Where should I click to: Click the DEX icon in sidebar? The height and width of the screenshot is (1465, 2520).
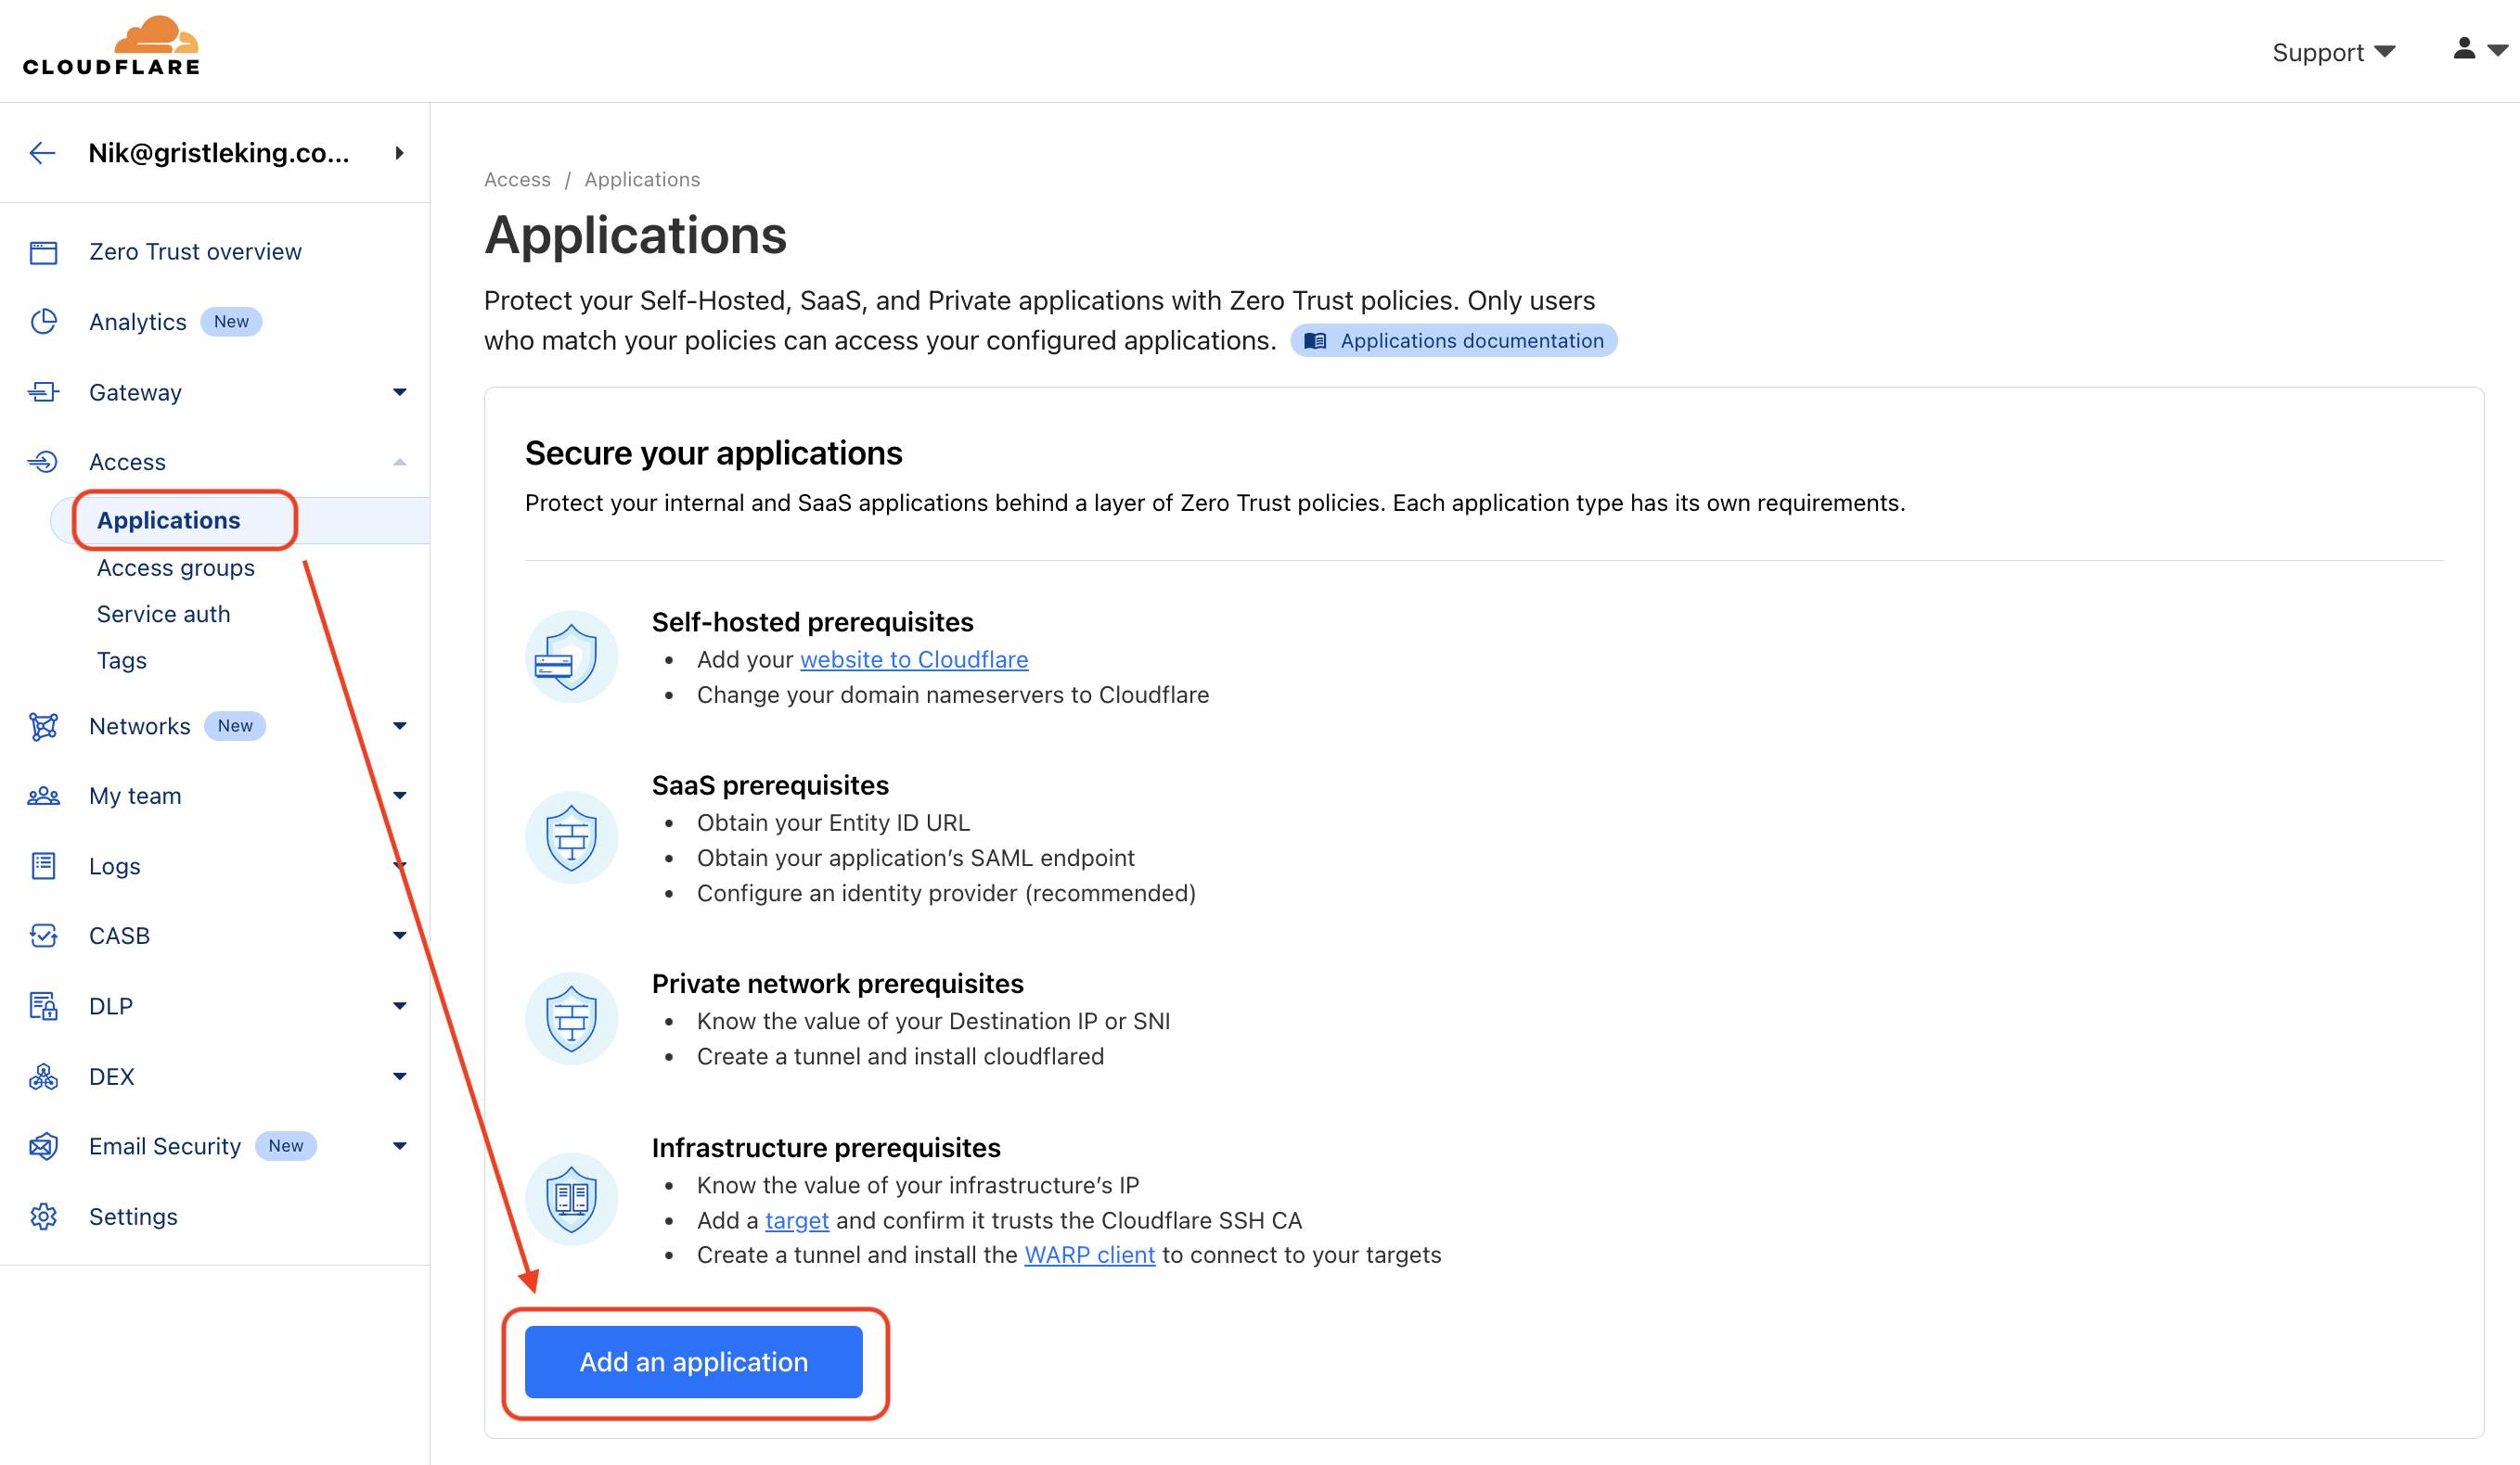45,1076
